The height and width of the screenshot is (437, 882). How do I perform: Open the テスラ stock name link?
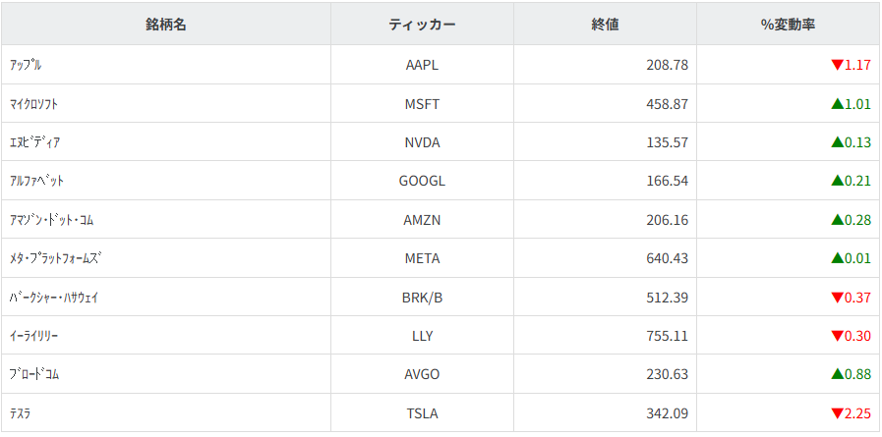click(x=21, y=413)
